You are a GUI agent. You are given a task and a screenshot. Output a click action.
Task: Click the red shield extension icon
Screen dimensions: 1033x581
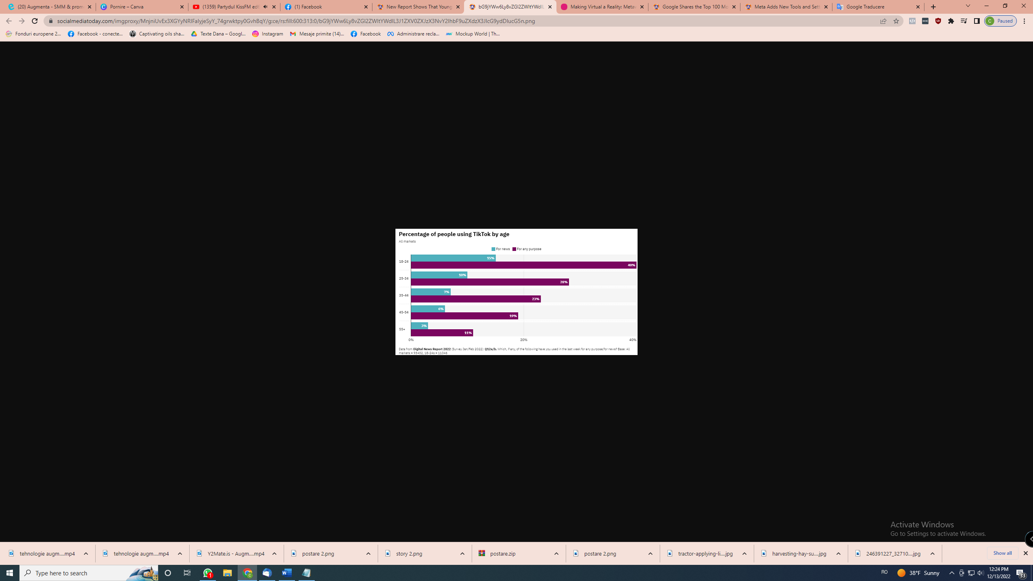click(x=938, y=21)
